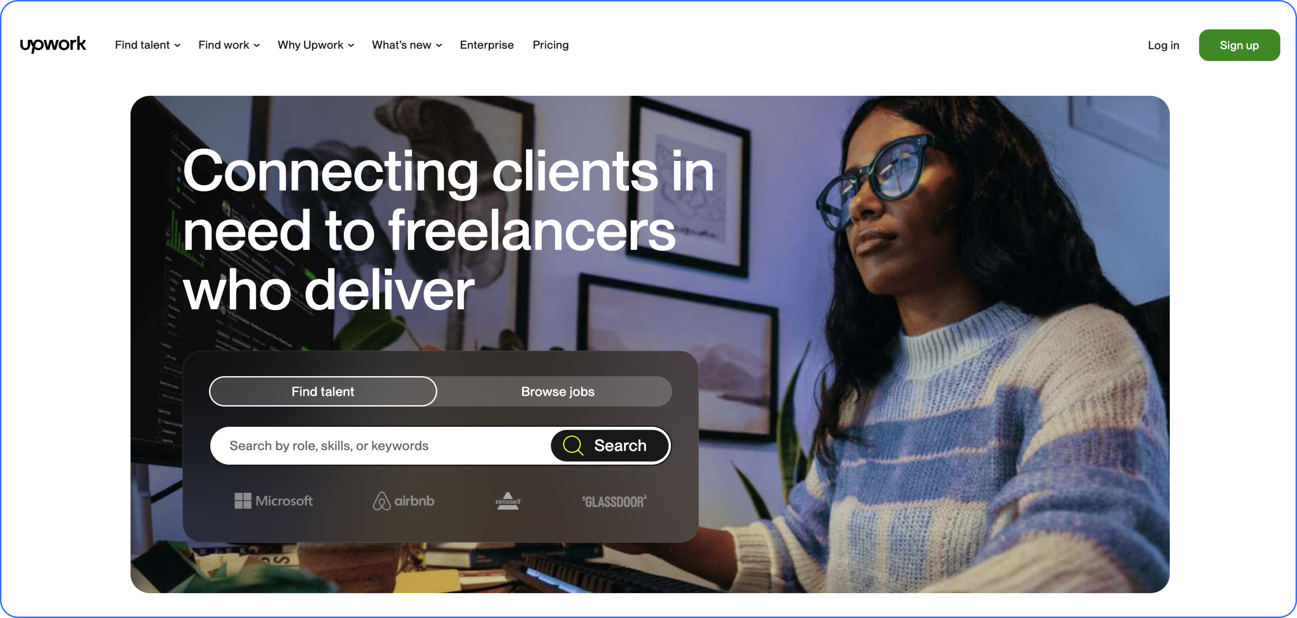Switch to the Browse jobs option
Image resolution: width=1297 pixels, height=618 pixels.
(x=557, y=391)
